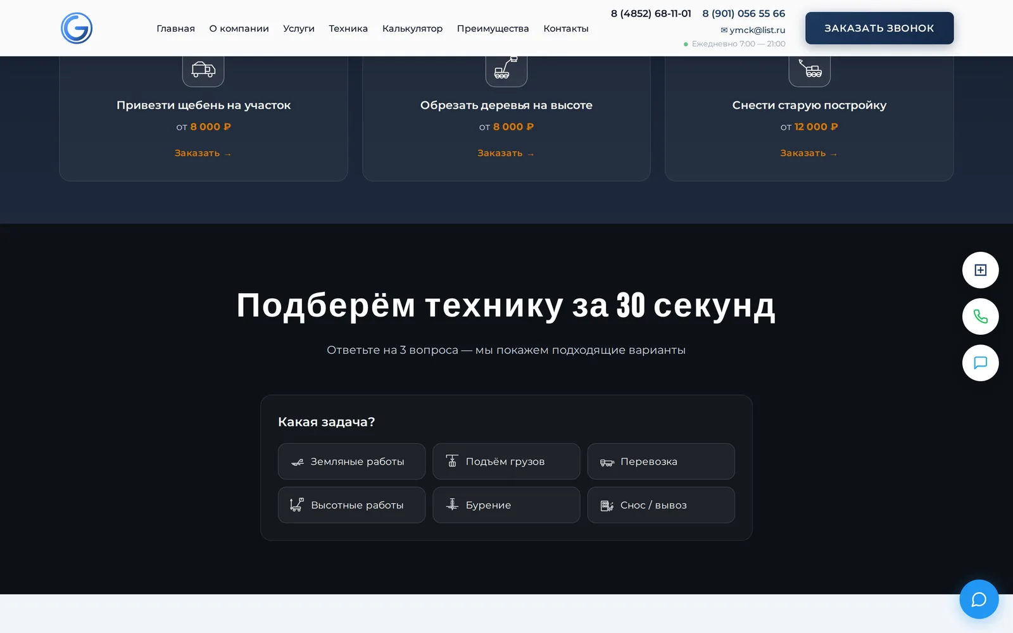This screenshot has width=1013, height=633.
Task: Go to Преимущества section link
Action: [x=493, y=28]
